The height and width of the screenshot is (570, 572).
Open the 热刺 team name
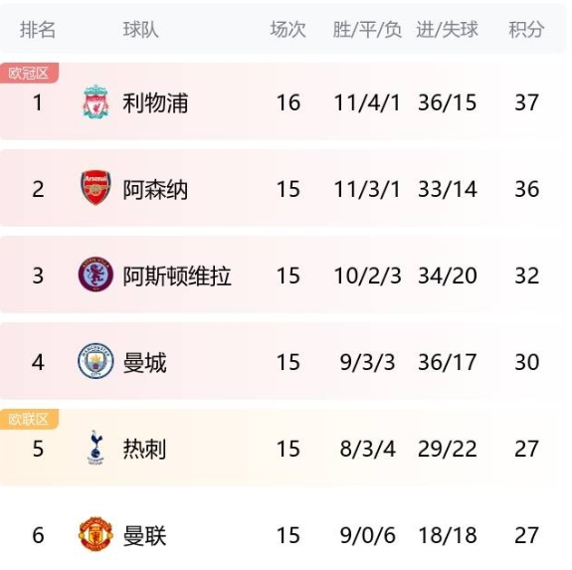[144, 449]
